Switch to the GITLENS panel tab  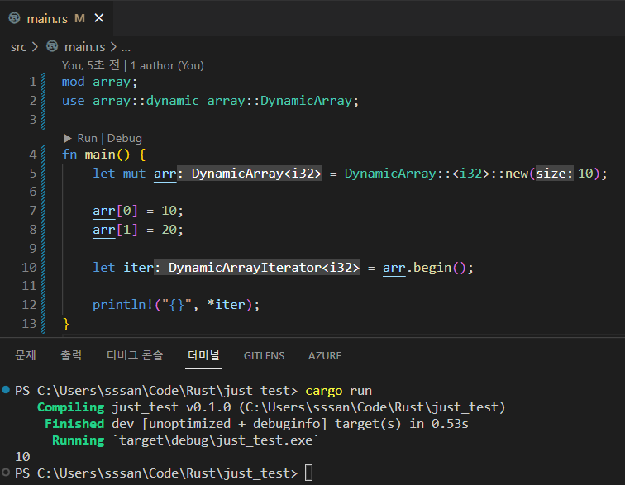click(x=264, y=355)
